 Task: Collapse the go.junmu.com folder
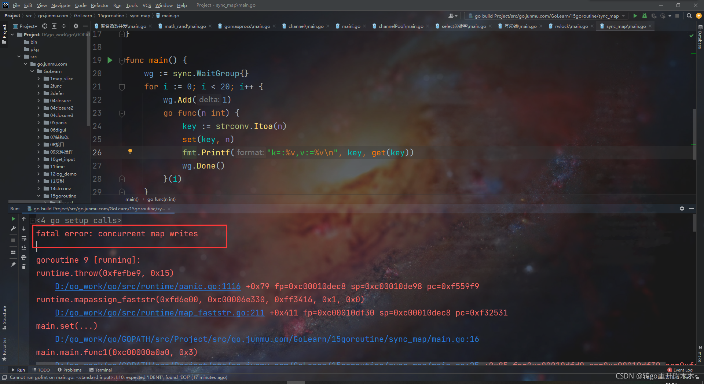tap(25, 64)
